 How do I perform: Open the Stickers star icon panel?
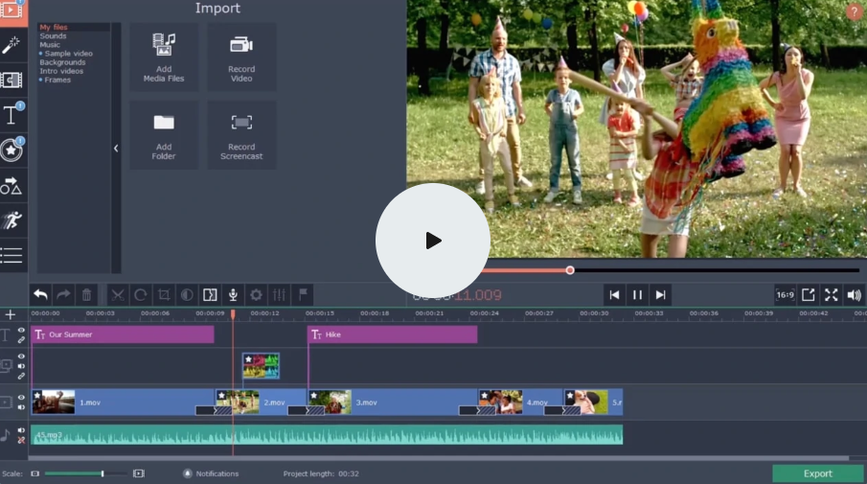(x=11, y=150)
